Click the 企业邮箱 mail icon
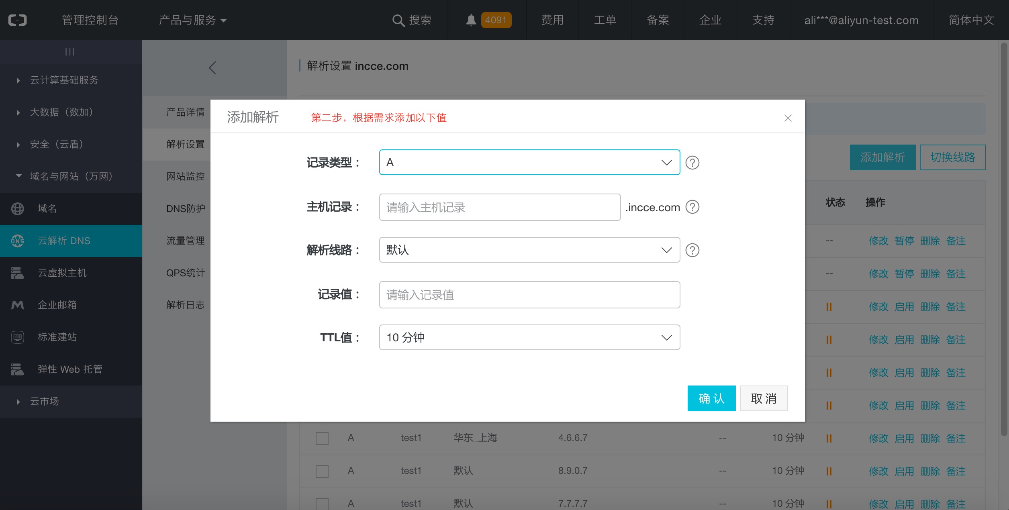Screen dimensions: 1009x510 17,305
